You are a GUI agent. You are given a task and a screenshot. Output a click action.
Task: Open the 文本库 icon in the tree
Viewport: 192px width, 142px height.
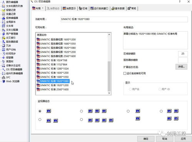click(3, 26)
